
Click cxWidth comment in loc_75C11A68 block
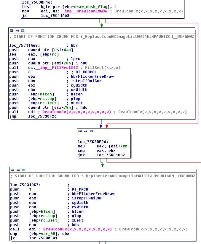(79, 90)
